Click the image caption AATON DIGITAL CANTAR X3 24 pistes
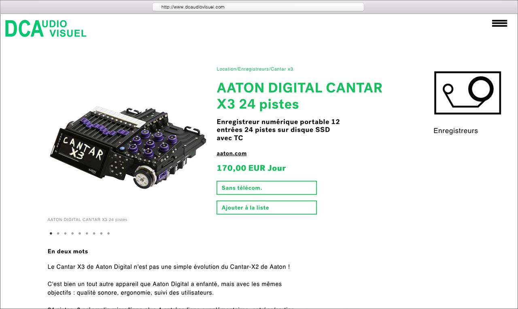Viewport: 518px width, 309px height. (x=87, y=220)
